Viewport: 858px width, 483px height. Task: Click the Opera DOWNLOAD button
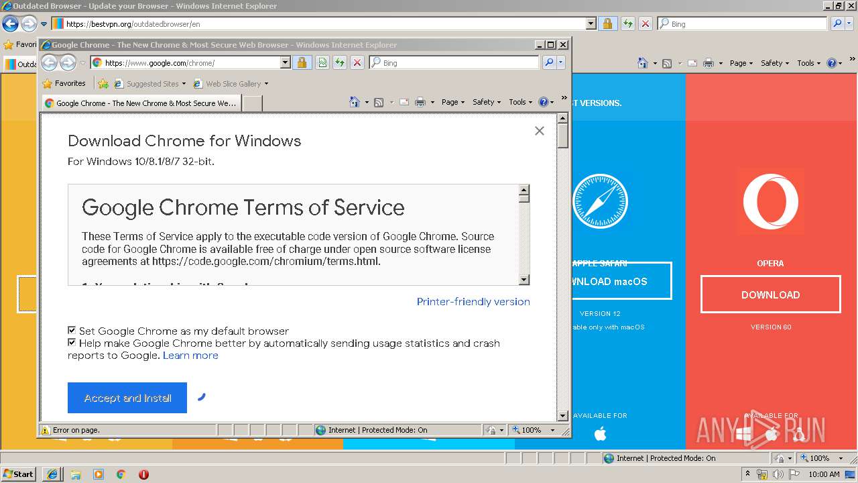tap(771, 294)
